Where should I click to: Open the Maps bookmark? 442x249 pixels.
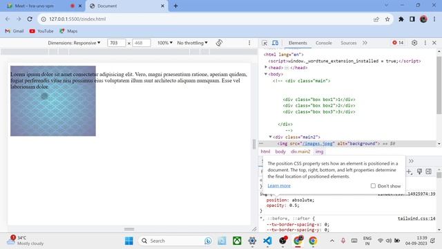click(x=68, y=31)
